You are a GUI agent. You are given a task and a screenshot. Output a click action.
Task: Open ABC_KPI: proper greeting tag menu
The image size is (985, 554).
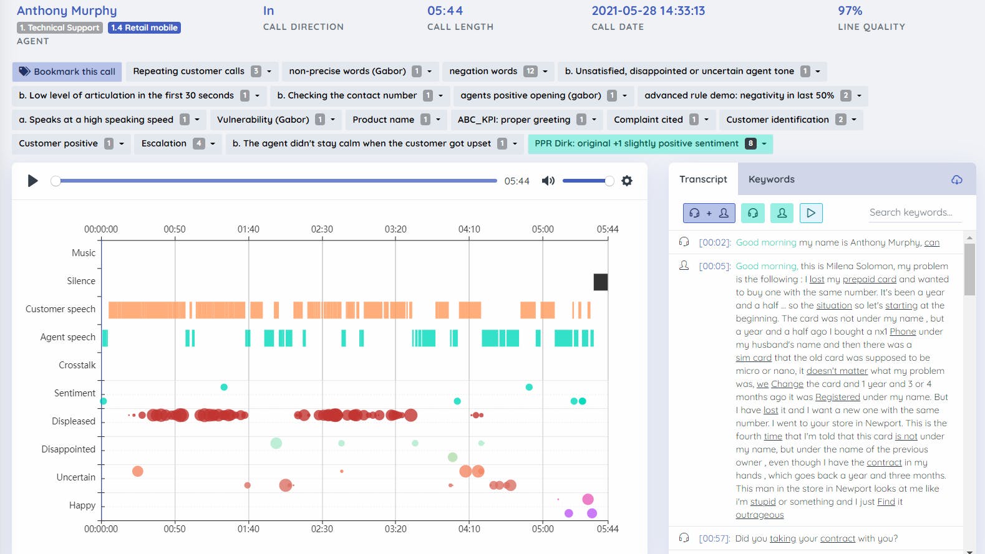594,120
